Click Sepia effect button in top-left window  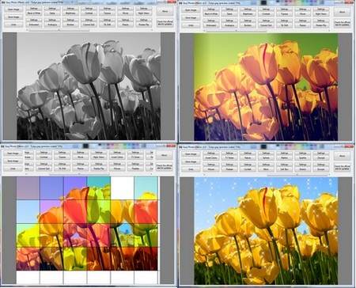pyautogui.click(x=52, y=13)
